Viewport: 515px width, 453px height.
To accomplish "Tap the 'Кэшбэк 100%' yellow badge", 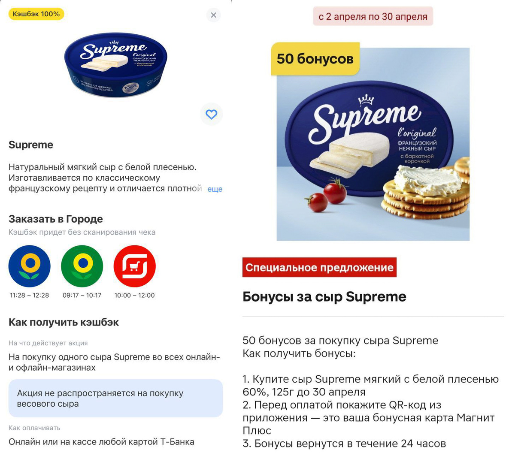I will (x=36, y=14).
